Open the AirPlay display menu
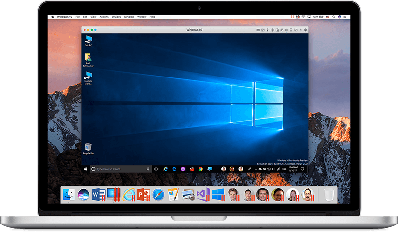 click(x=309, y=17)
